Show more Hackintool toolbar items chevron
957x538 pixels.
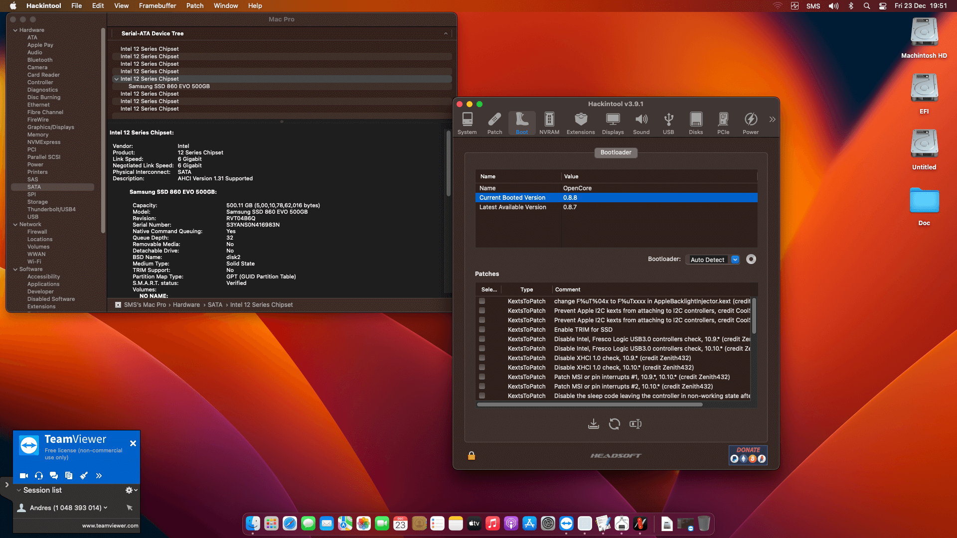coord(772,120)
